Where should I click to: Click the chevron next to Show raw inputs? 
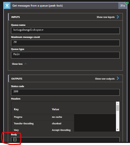coord(118,17)
